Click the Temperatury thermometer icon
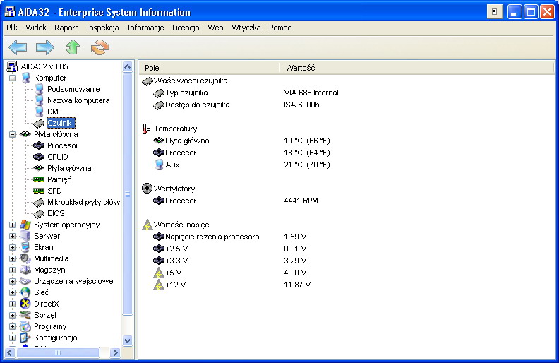The width and height of the screenshot is (559, 363). pyautogui.click(x=146, y=129)
